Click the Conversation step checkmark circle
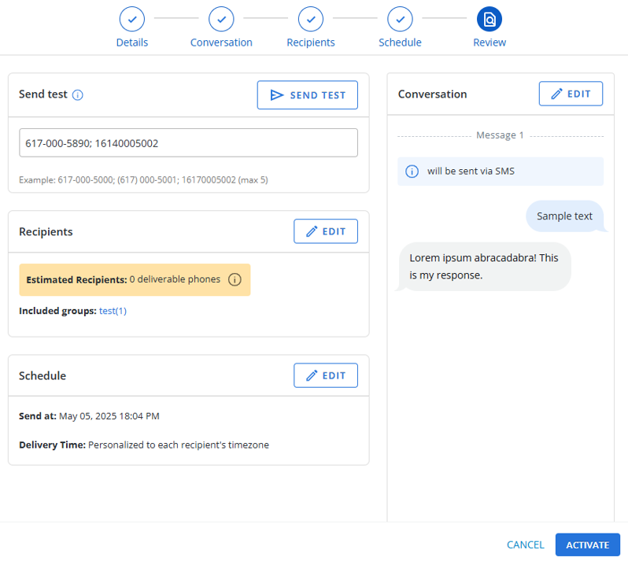The image size is (628, 561). point(221,18)
